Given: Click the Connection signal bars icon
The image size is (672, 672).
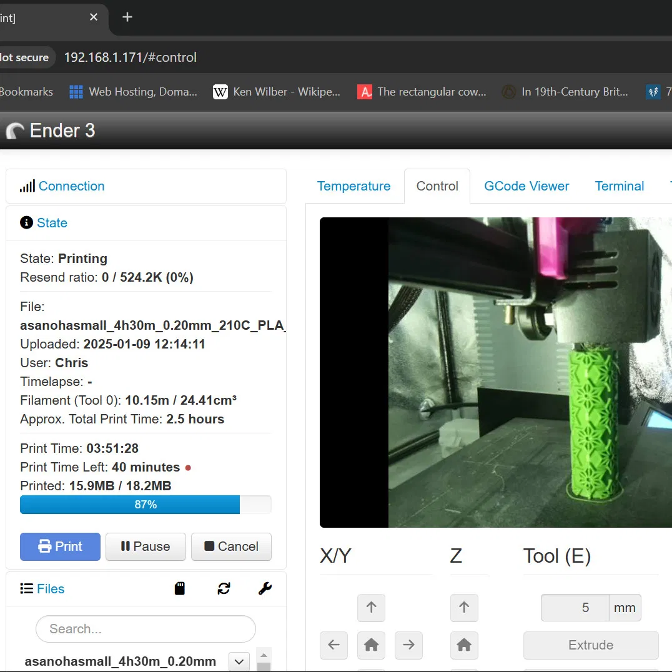Looking at the screenshot, I should point(27,186).
